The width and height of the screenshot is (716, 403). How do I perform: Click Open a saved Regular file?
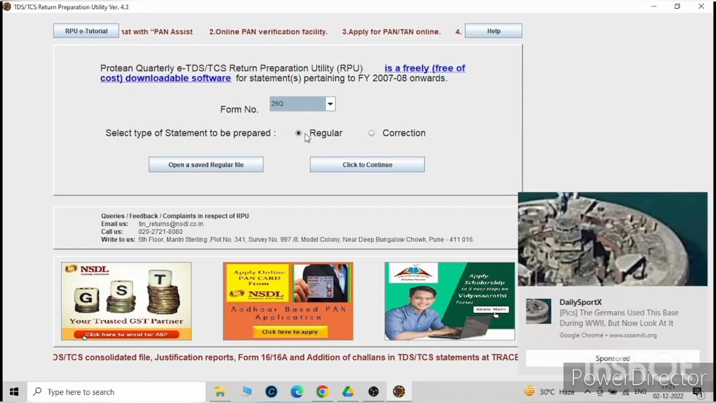point(206,165)
